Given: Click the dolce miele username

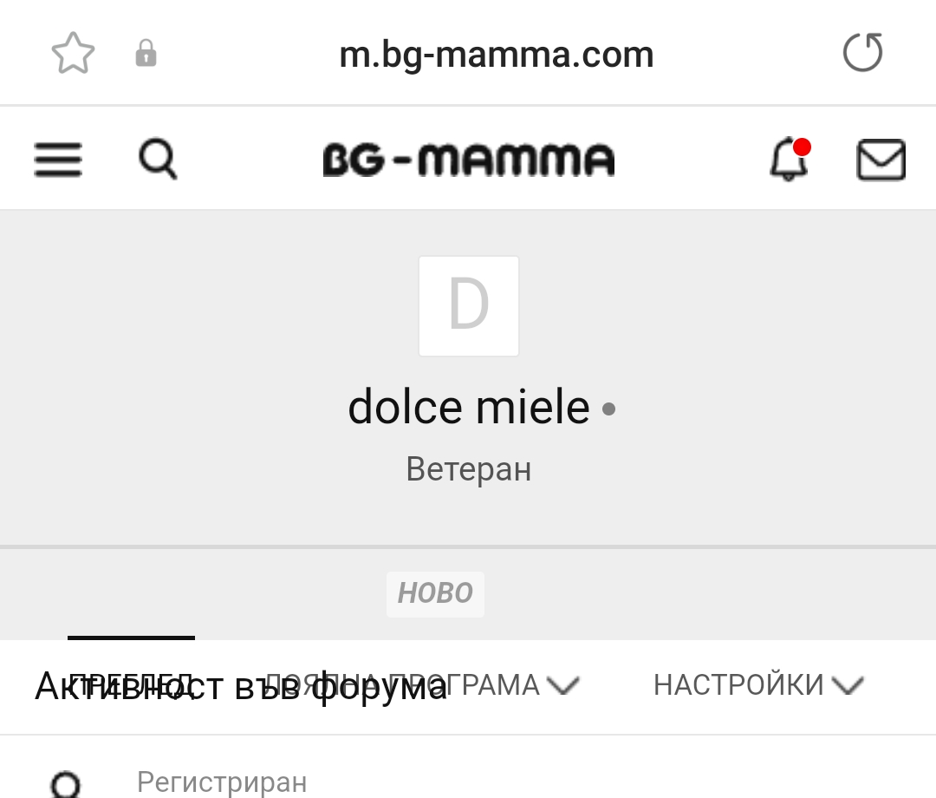Looking at the screenshot, I should click(x=468, y=408).
